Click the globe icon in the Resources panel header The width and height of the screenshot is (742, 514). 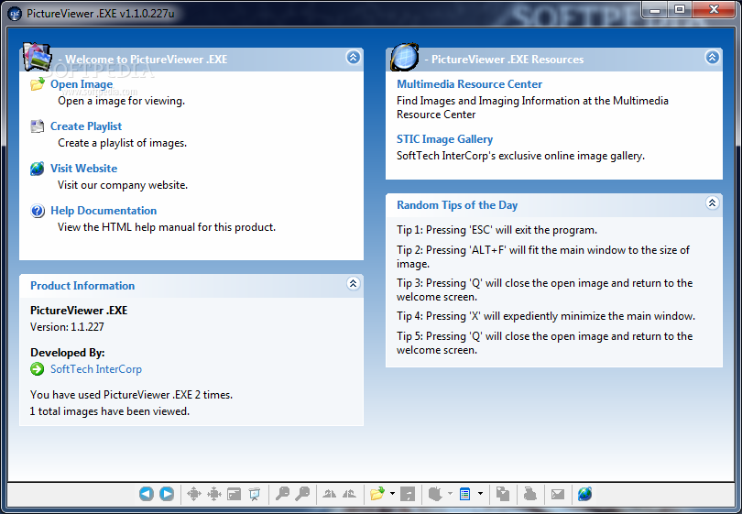click(x=405, y=57)
